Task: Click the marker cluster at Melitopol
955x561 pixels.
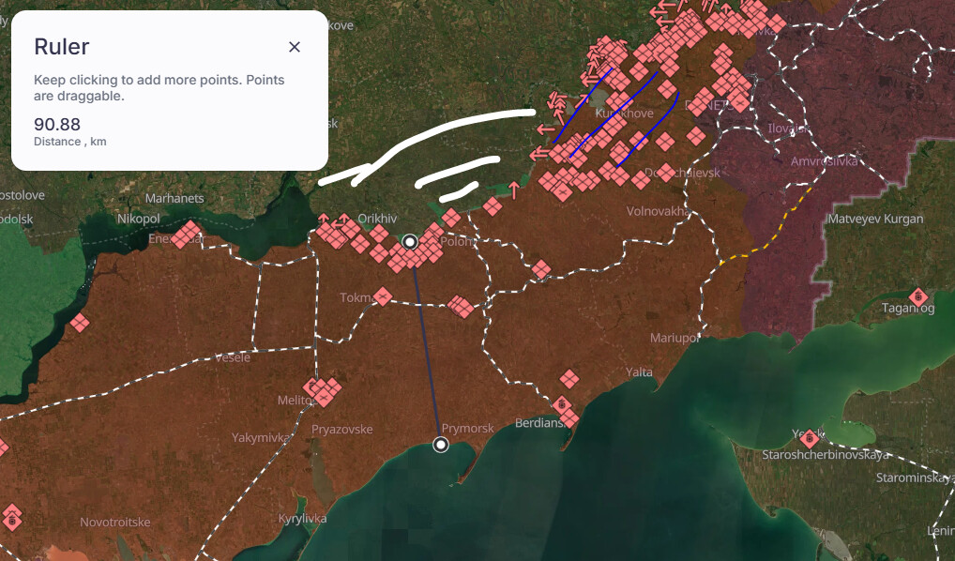Action: tap(322, 391)
